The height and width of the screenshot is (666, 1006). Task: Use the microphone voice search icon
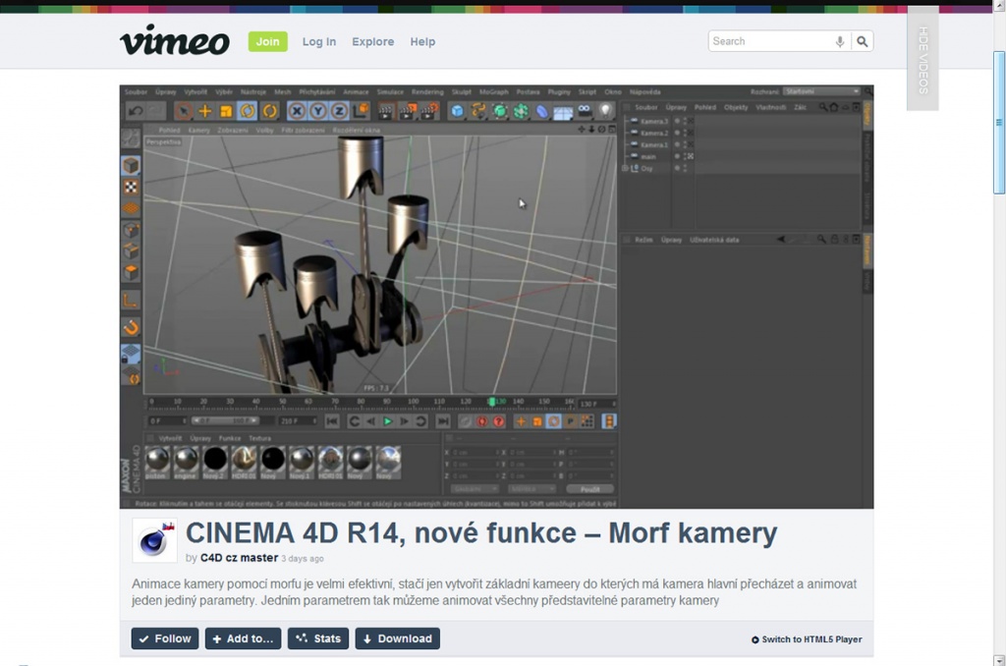839,41
